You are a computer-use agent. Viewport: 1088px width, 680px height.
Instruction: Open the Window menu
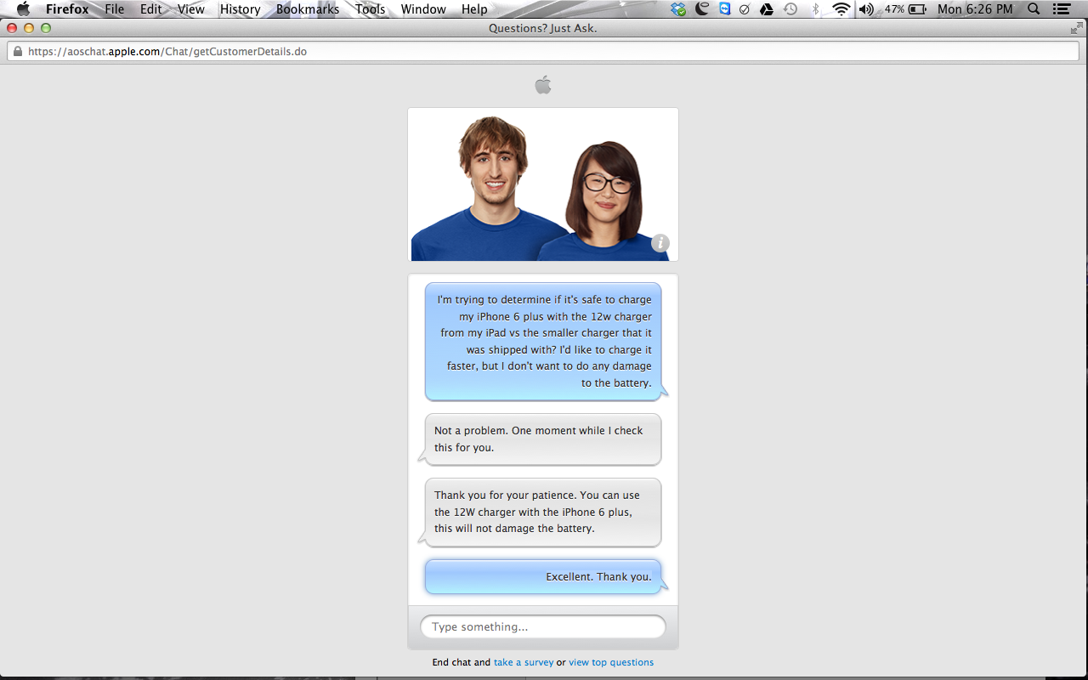[x=423, y=9]
